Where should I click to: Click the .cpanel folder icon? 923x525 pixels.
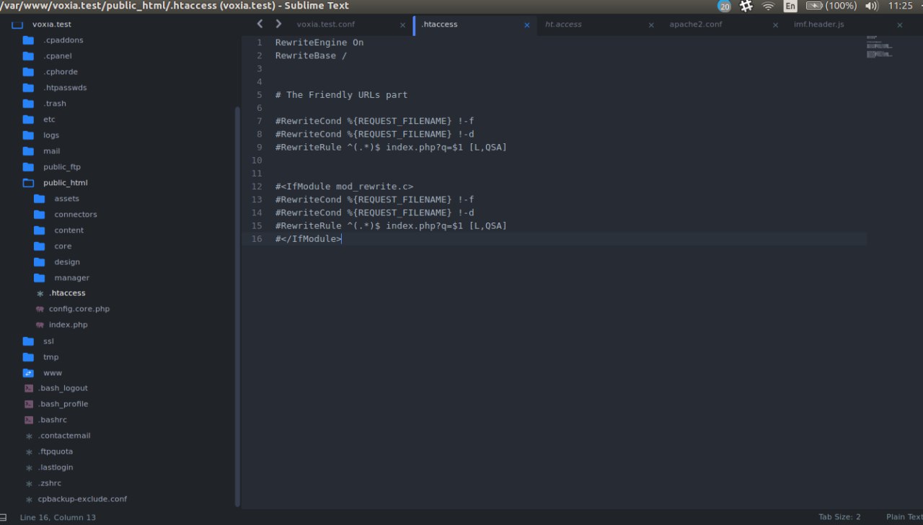click(28, 56)
